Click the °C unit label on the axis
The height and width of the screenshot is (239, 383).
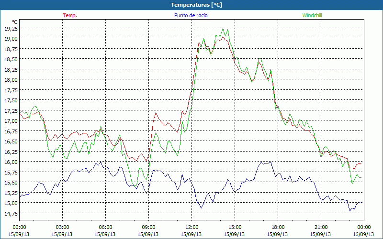tap(15, 22)
